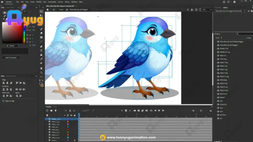Step forward one frame

click(163, 111)
